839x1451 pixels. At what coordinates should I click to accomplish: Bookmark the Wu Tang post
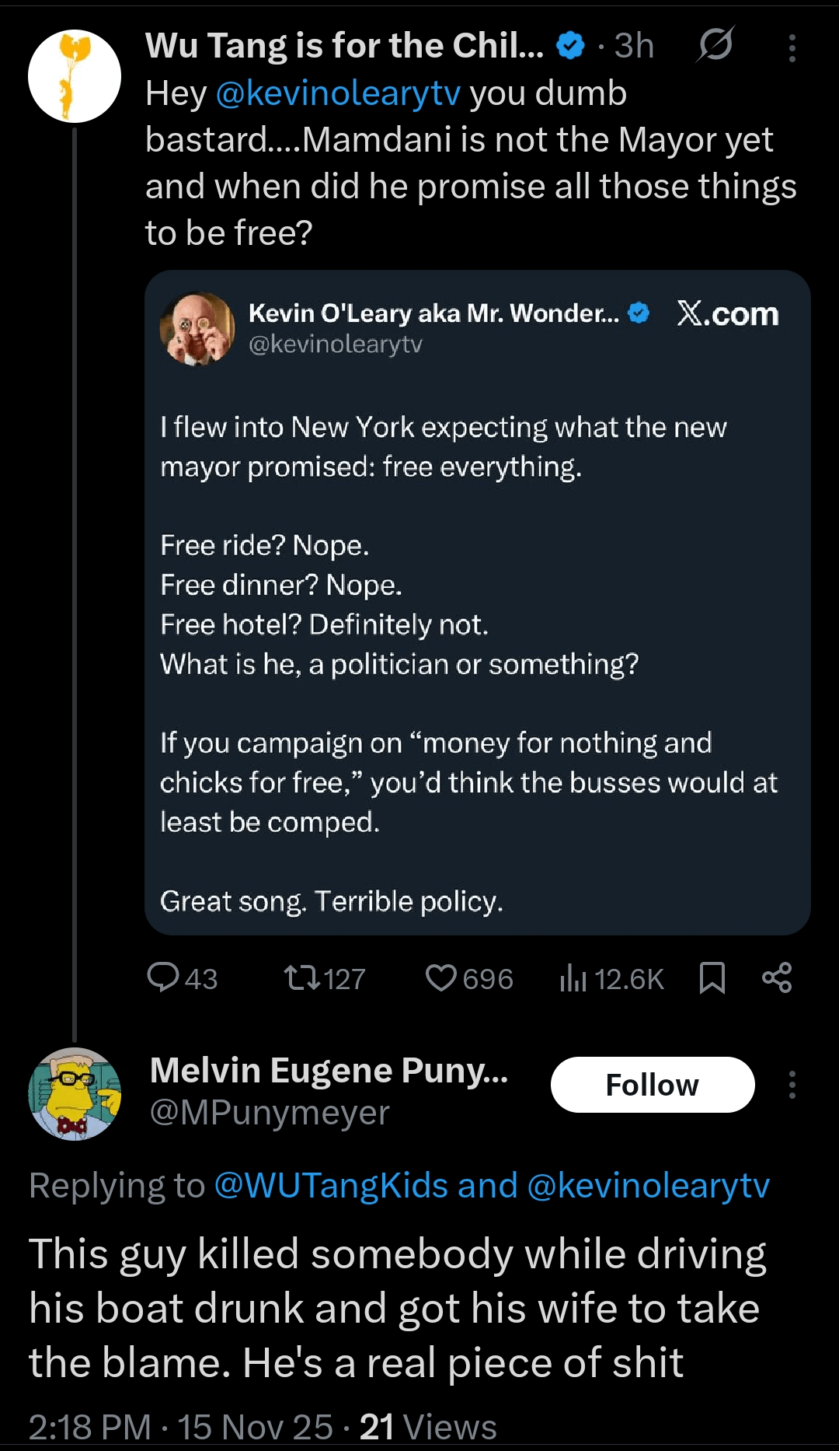[x=712, y=977]
